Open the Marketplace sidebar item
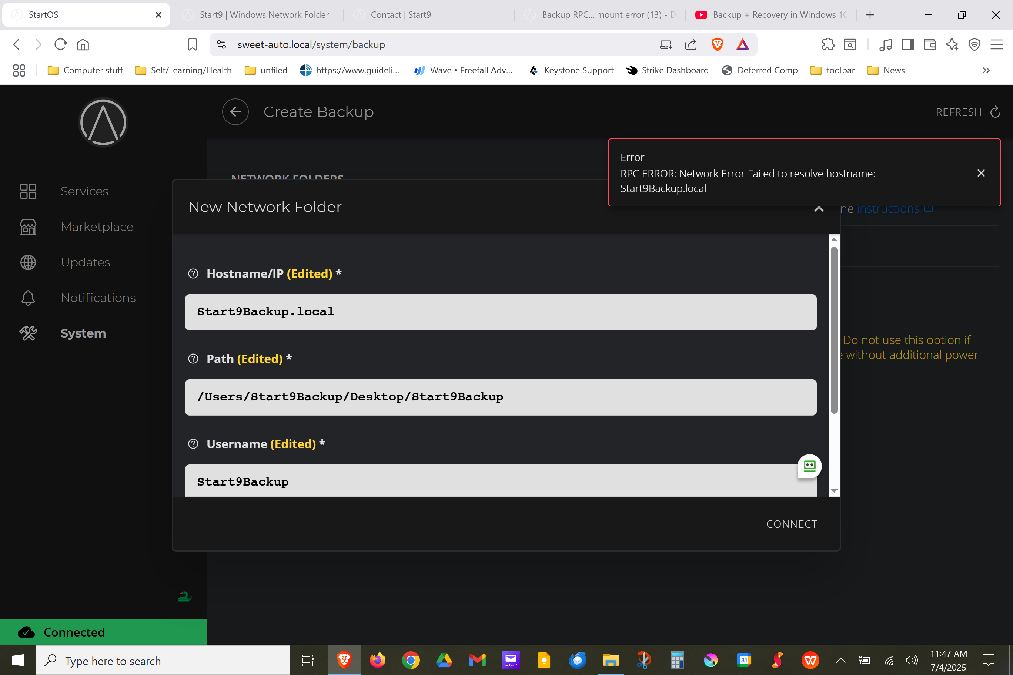Screen dimensions: 1013x675 tap(97, 226)
